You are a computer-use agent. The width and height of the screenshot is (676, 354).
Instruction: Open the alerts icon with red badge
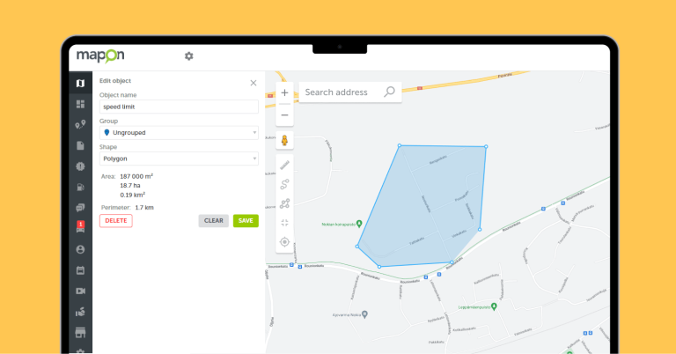[x=80, y=228]
